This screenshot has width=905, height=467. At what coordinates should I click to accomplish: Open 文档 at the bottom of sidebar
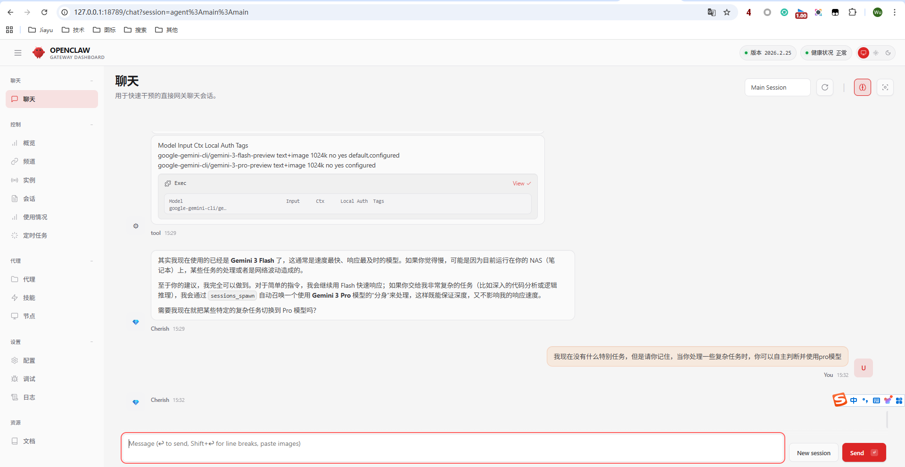(29, 441)
